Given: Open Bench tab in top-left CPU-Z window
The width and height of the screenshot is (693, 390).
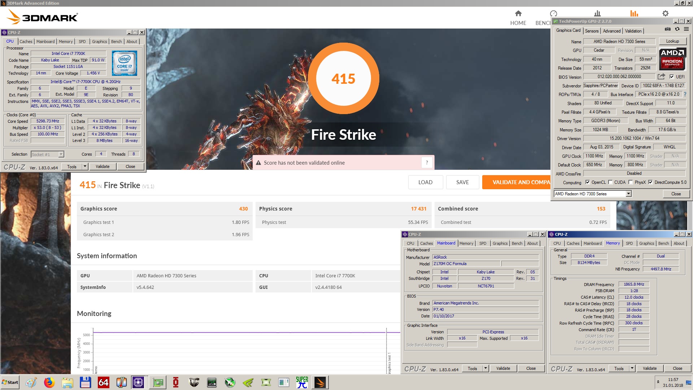Looking at the screenshot, I should coord(117,42).
